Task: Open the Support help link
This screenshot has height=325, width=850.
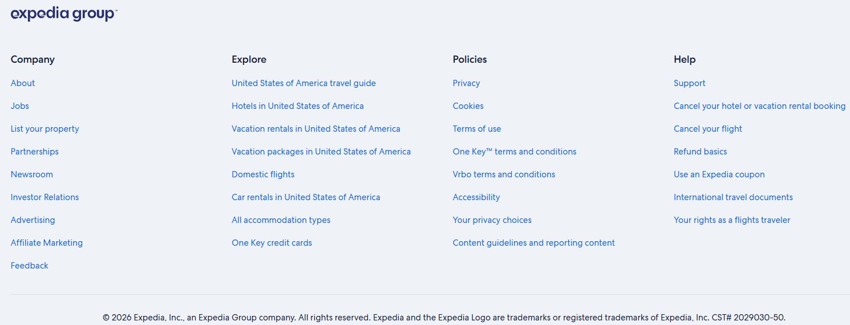Action: point(690,83)
